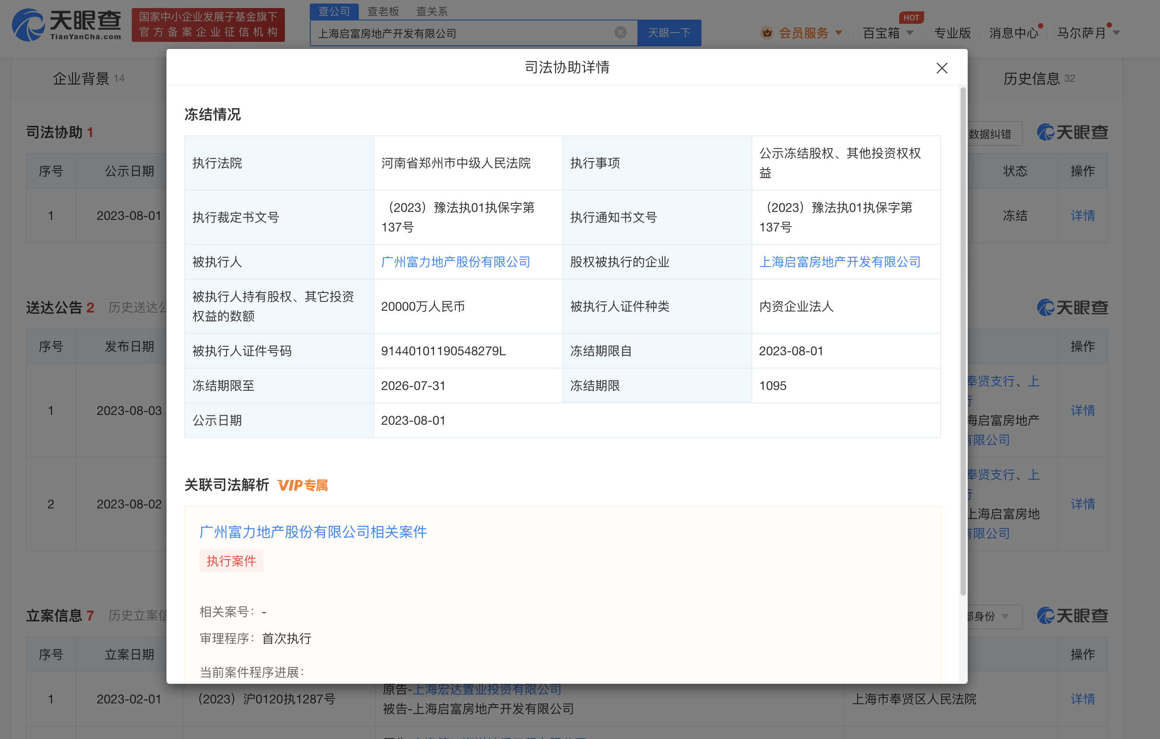This screenshot has height=739, width=1160.
Task: Click the 天眼一下 search button
Action: coord(669,33)
